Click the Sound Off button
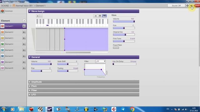 176,6
